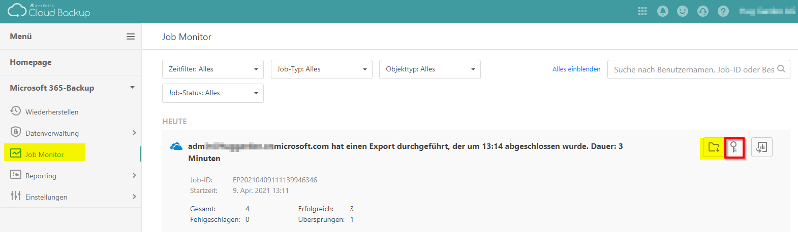Collapse the menu with hamburger icon

point(131,36)
